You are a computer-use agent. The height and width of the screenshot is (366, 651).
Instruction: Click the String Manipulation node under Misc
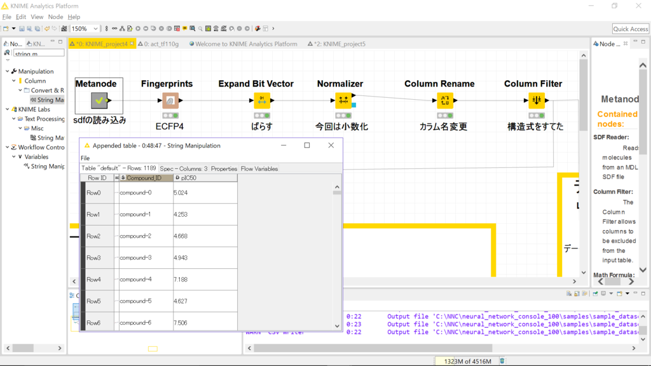[47, 138]
